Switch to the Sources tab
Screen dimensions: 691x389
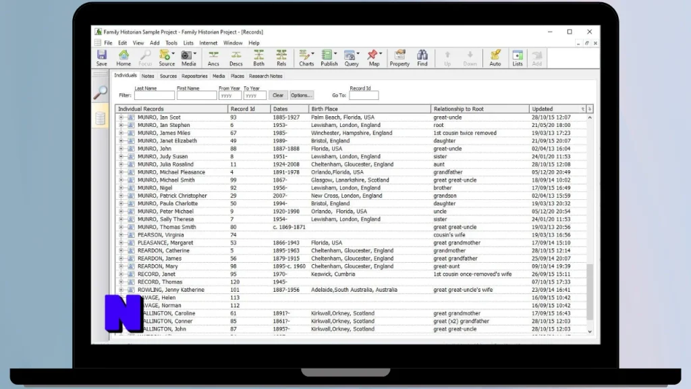pos(168,76)
